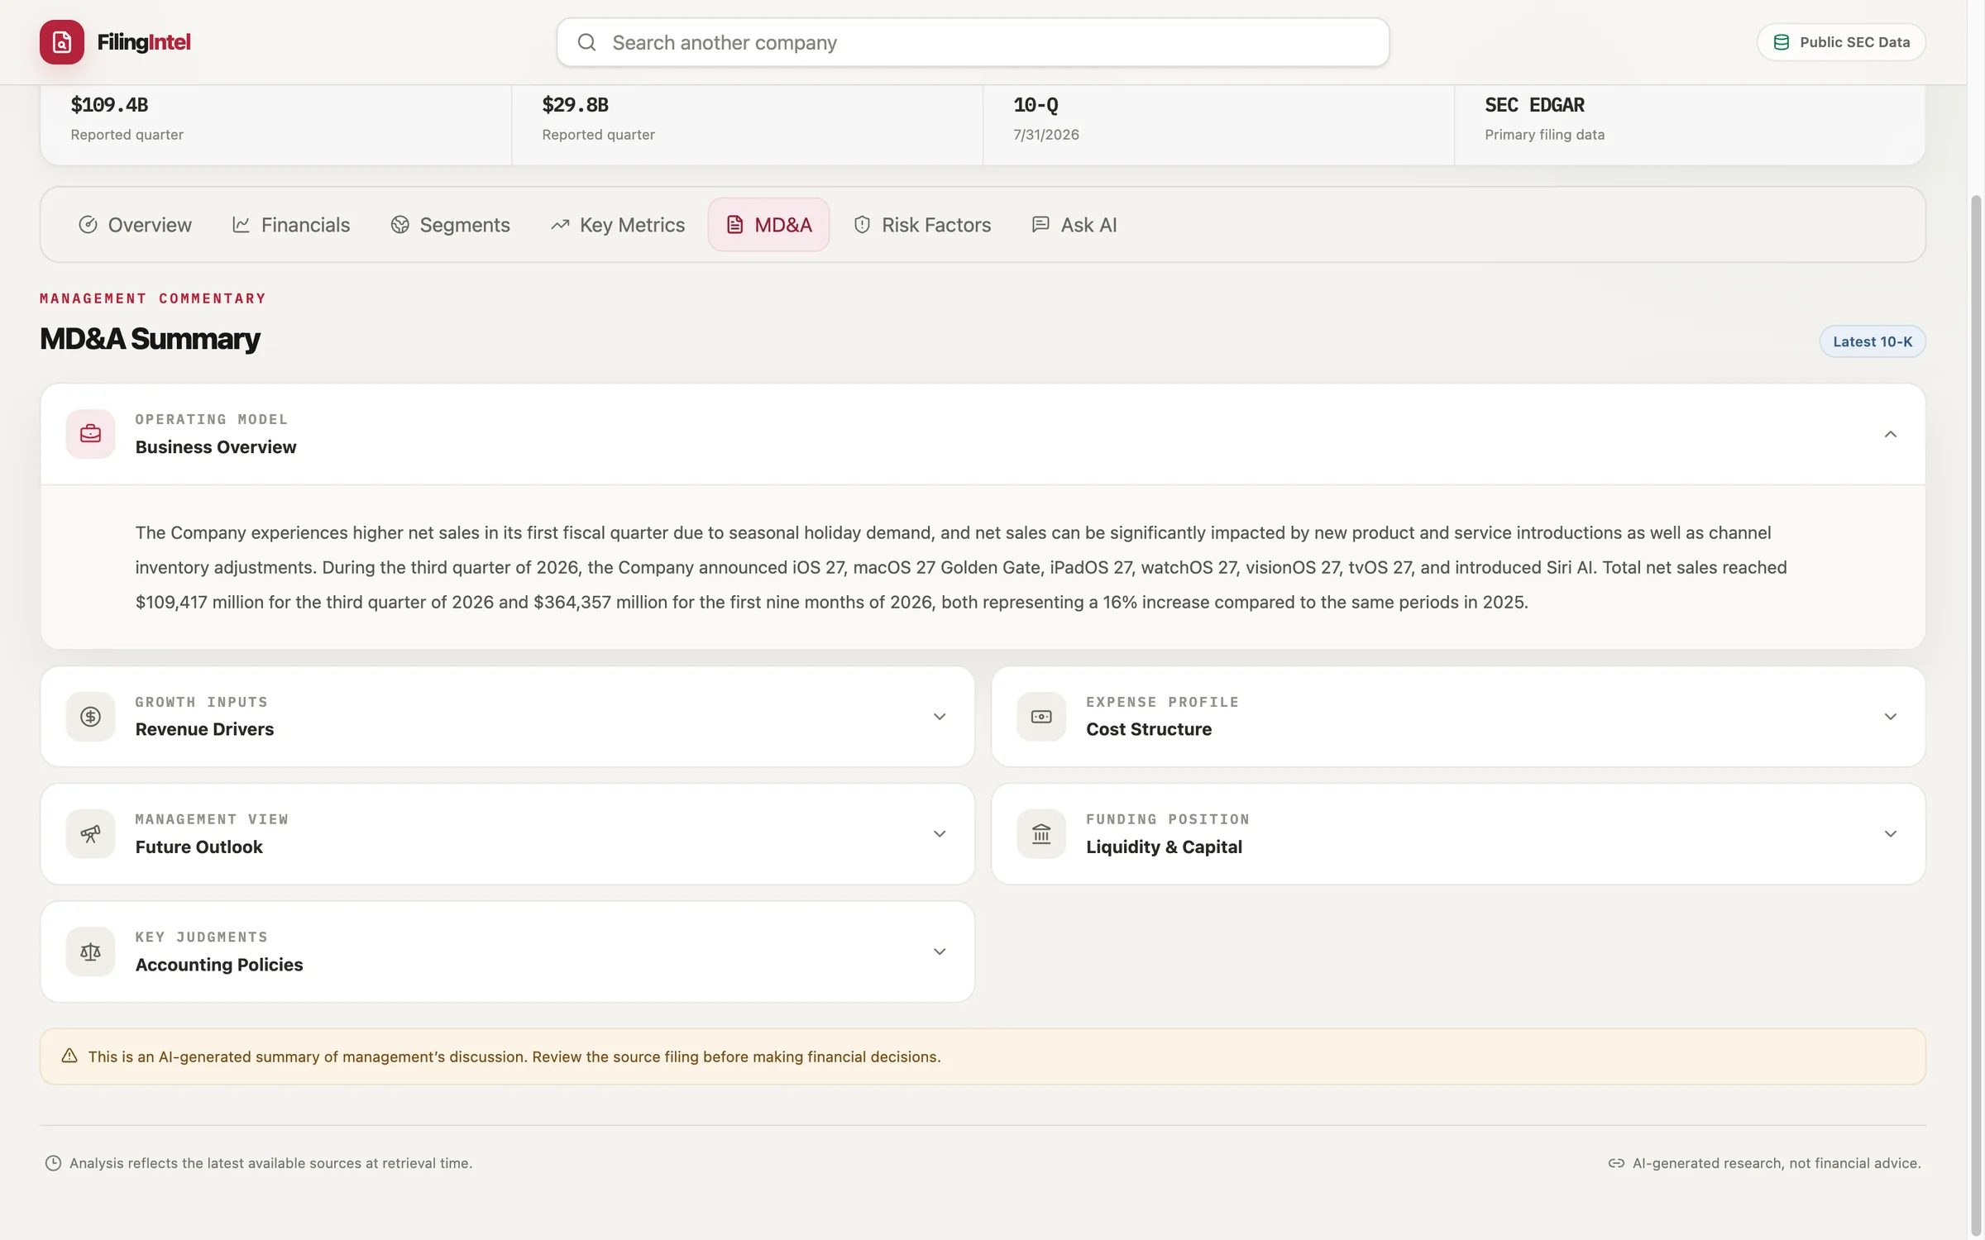Switch to the Financials tab
The width and height of the screenshot is (1985, 1240).
[291, 225]
